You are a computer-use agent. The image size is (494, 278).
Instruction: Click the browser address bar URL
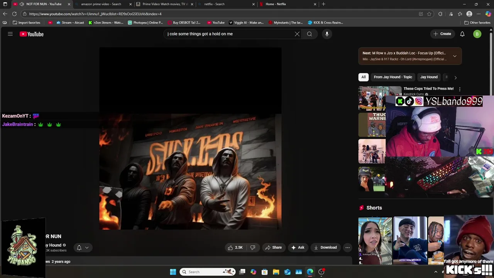(95, 14)
